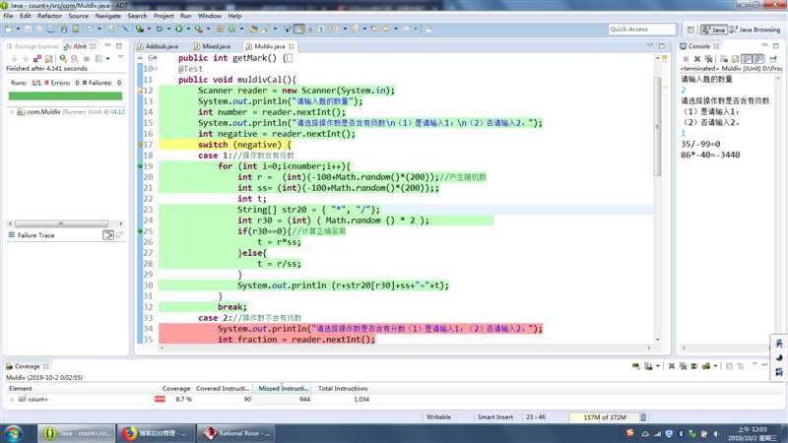This screenshot has width=788, height=443.
Task: Click Coverage Remove Active Session X icon
Action: pyautogui.click(x=672, y=366)
